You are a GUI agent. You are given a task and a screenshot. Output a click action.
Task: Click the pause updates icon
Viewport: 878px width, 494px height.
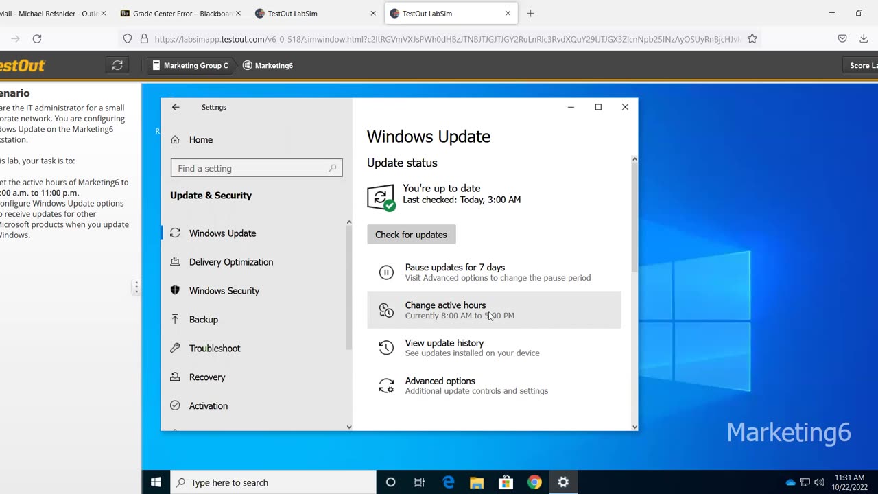pos(386,272)
